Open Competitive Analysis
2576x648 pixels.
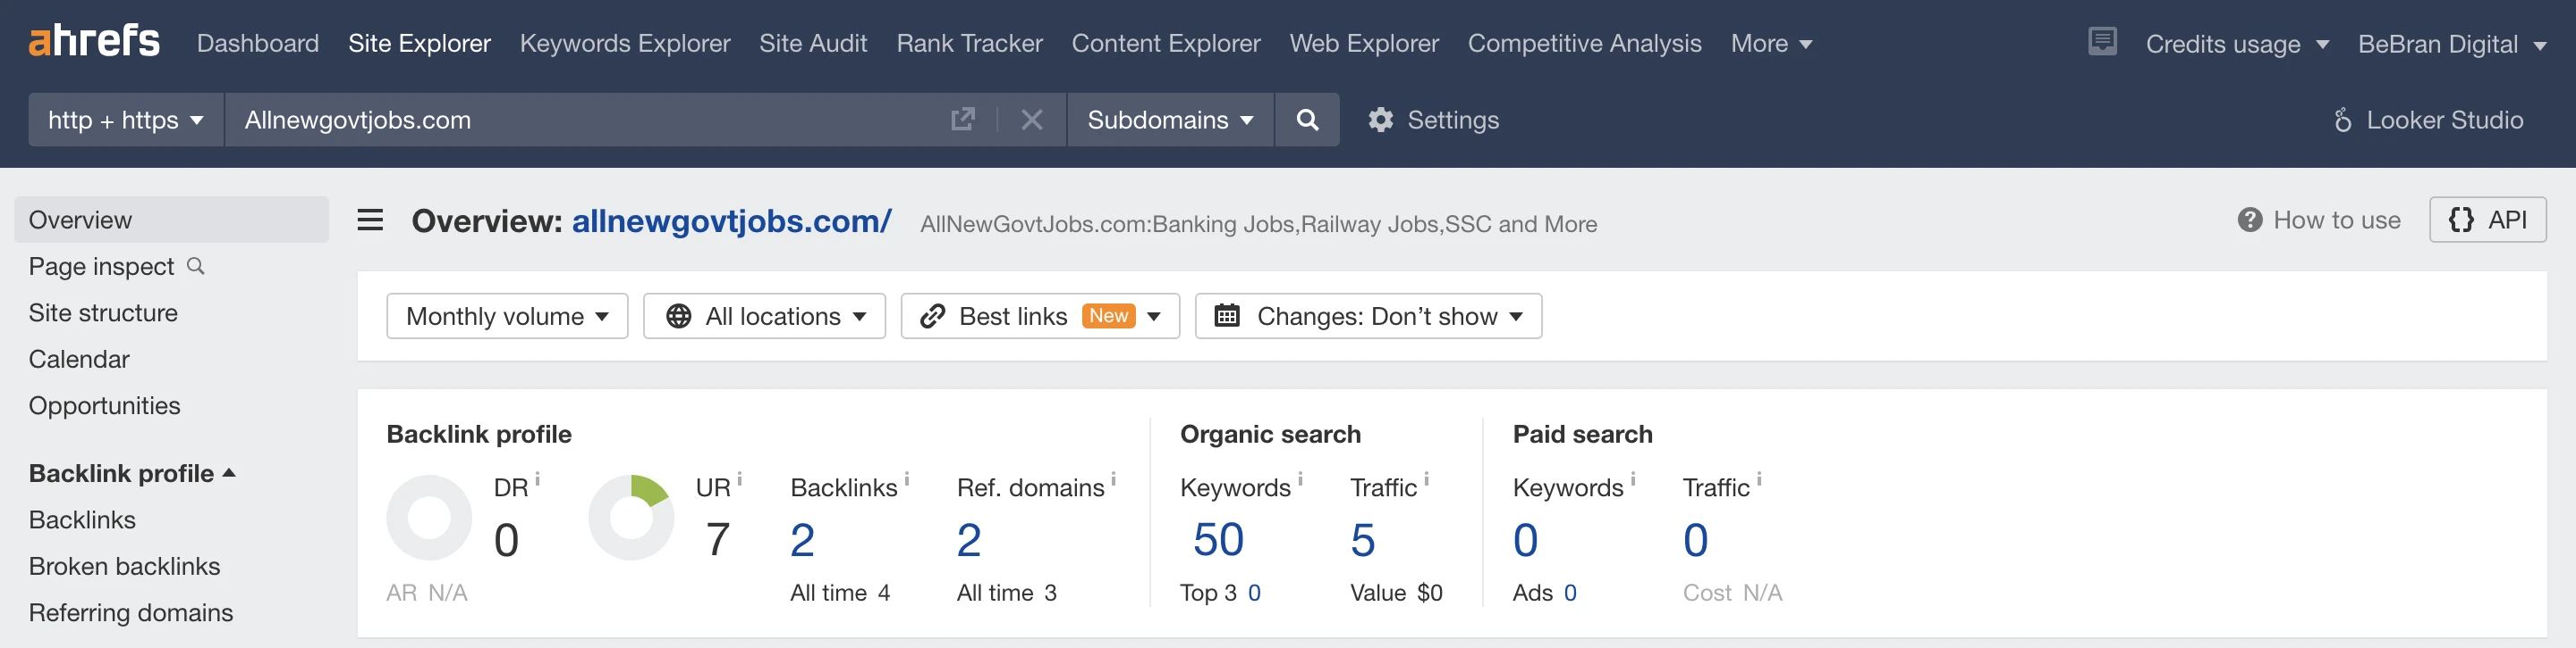tap(1584, 43)
